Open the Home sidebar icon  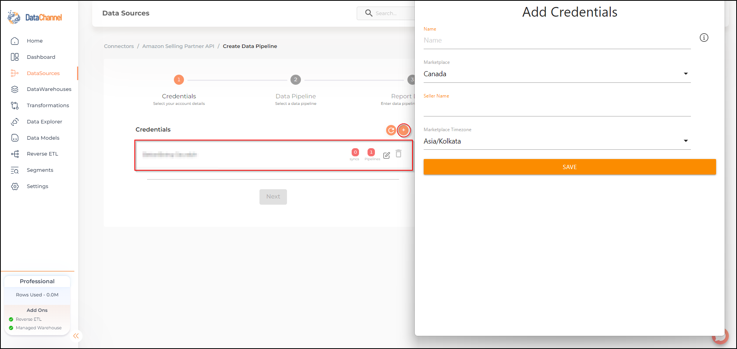[15, 41]
